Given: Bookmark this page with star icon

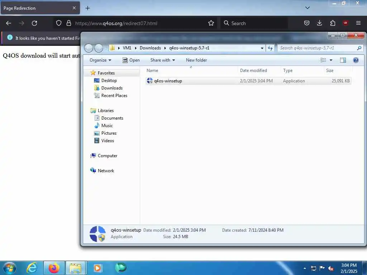Looking at the screenshot, I should [x=211, y=23].
